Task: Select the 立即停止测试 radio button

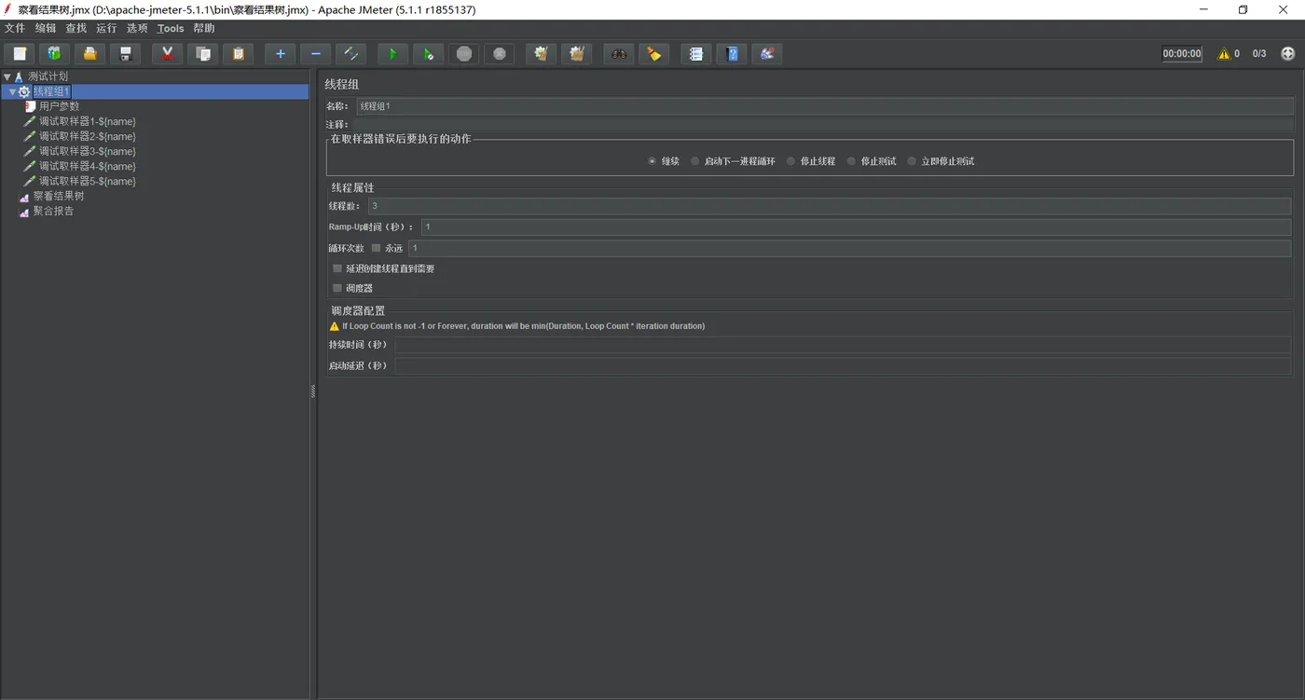Action: click(x=912, y=161)
